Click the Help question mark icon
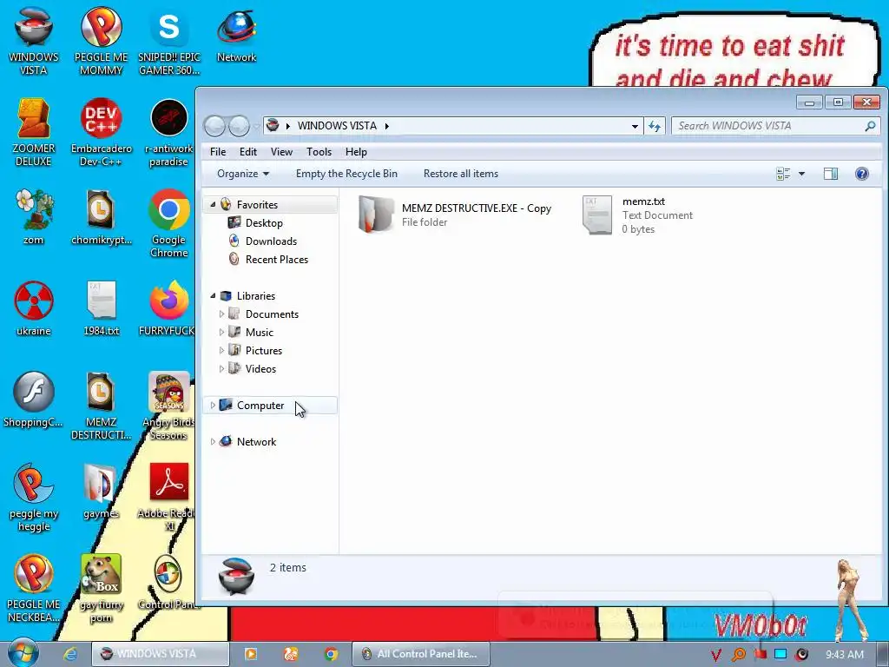 pos(862,174)
